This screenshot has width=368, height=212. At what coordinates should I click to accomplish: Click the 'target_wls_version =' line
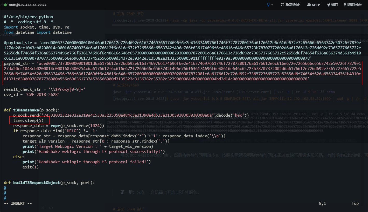(96, 141)
